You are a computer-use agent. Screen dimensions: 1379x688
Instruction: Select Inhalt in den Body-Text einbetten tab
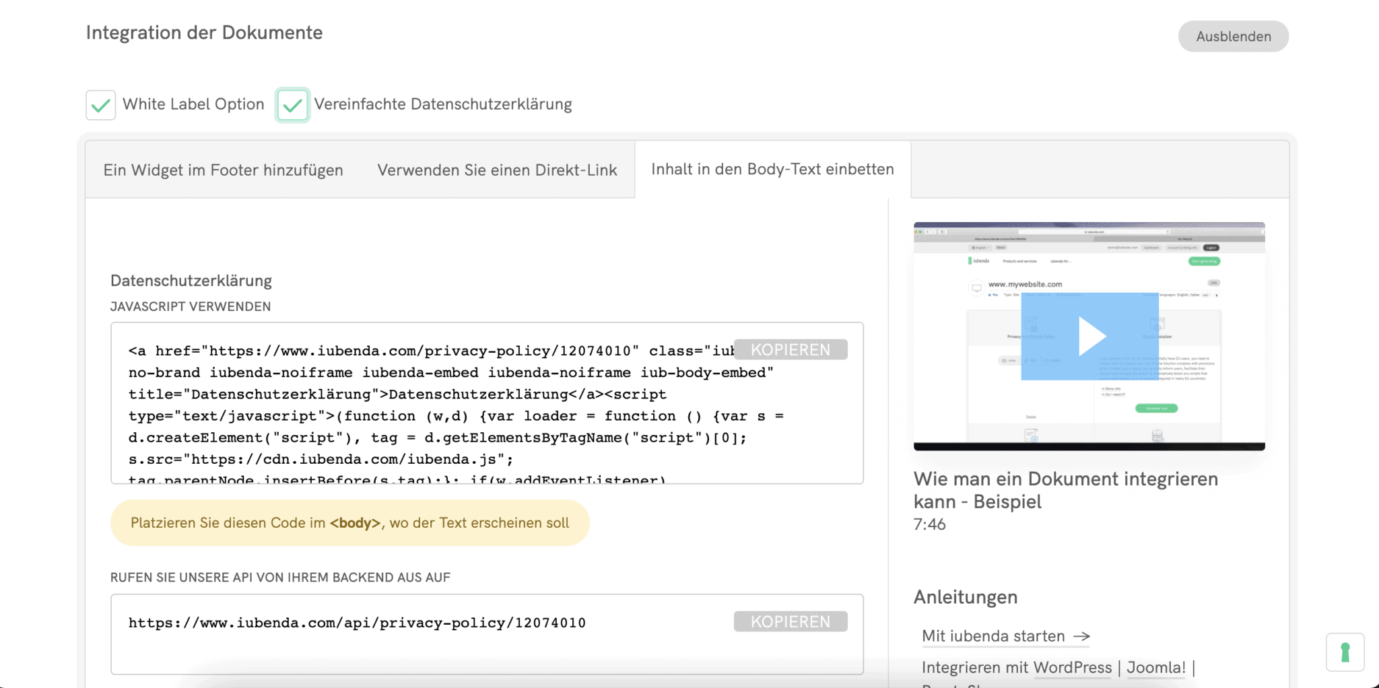click(x=772, y=170)
